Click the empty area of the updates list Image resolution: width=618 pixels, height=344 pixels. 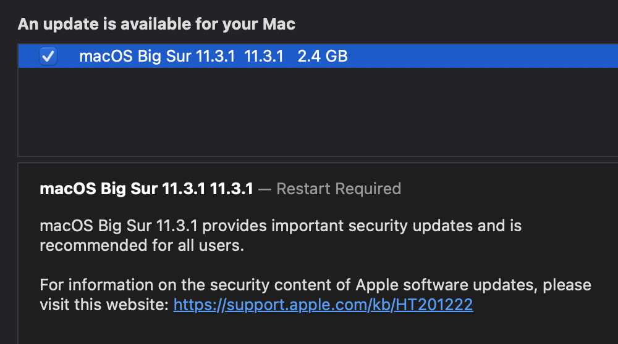pos(309,111)
